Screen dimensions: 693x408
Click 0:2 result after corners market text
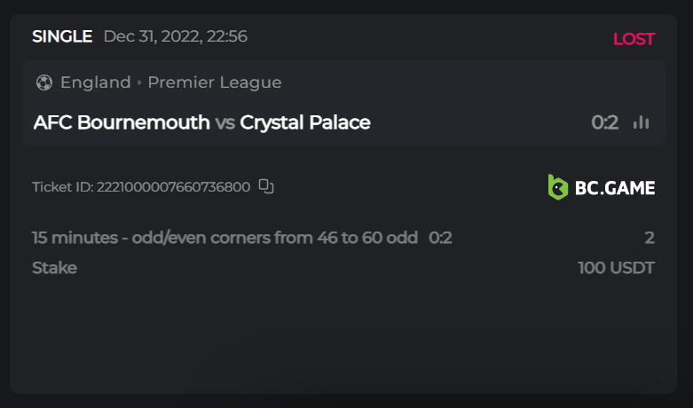440,238
